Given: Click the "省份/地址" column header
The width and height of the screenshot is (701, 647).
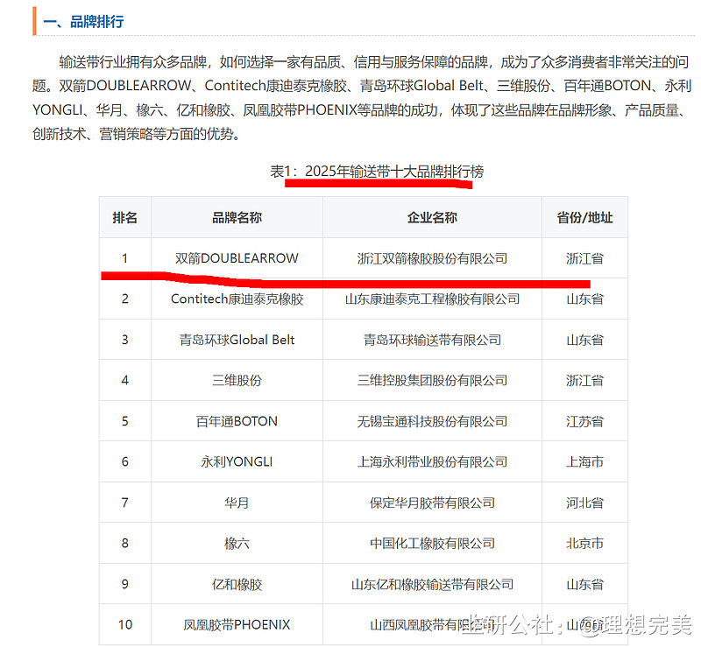Looking at the screenshot, I should (x=584, y=218).
